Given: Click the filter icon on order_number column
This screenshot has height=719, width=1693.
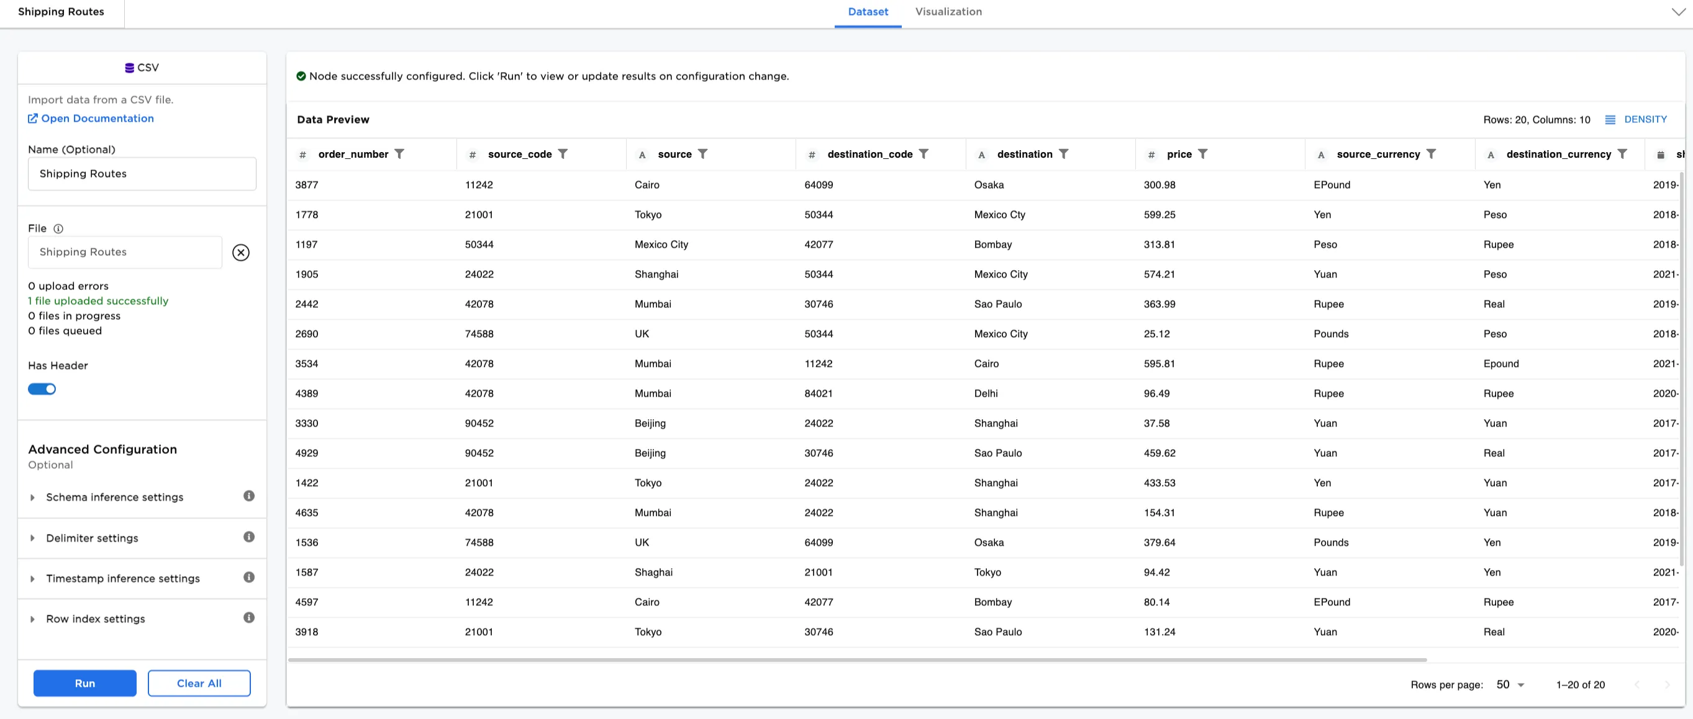Looking at the screenshot, I should [399, 154].
